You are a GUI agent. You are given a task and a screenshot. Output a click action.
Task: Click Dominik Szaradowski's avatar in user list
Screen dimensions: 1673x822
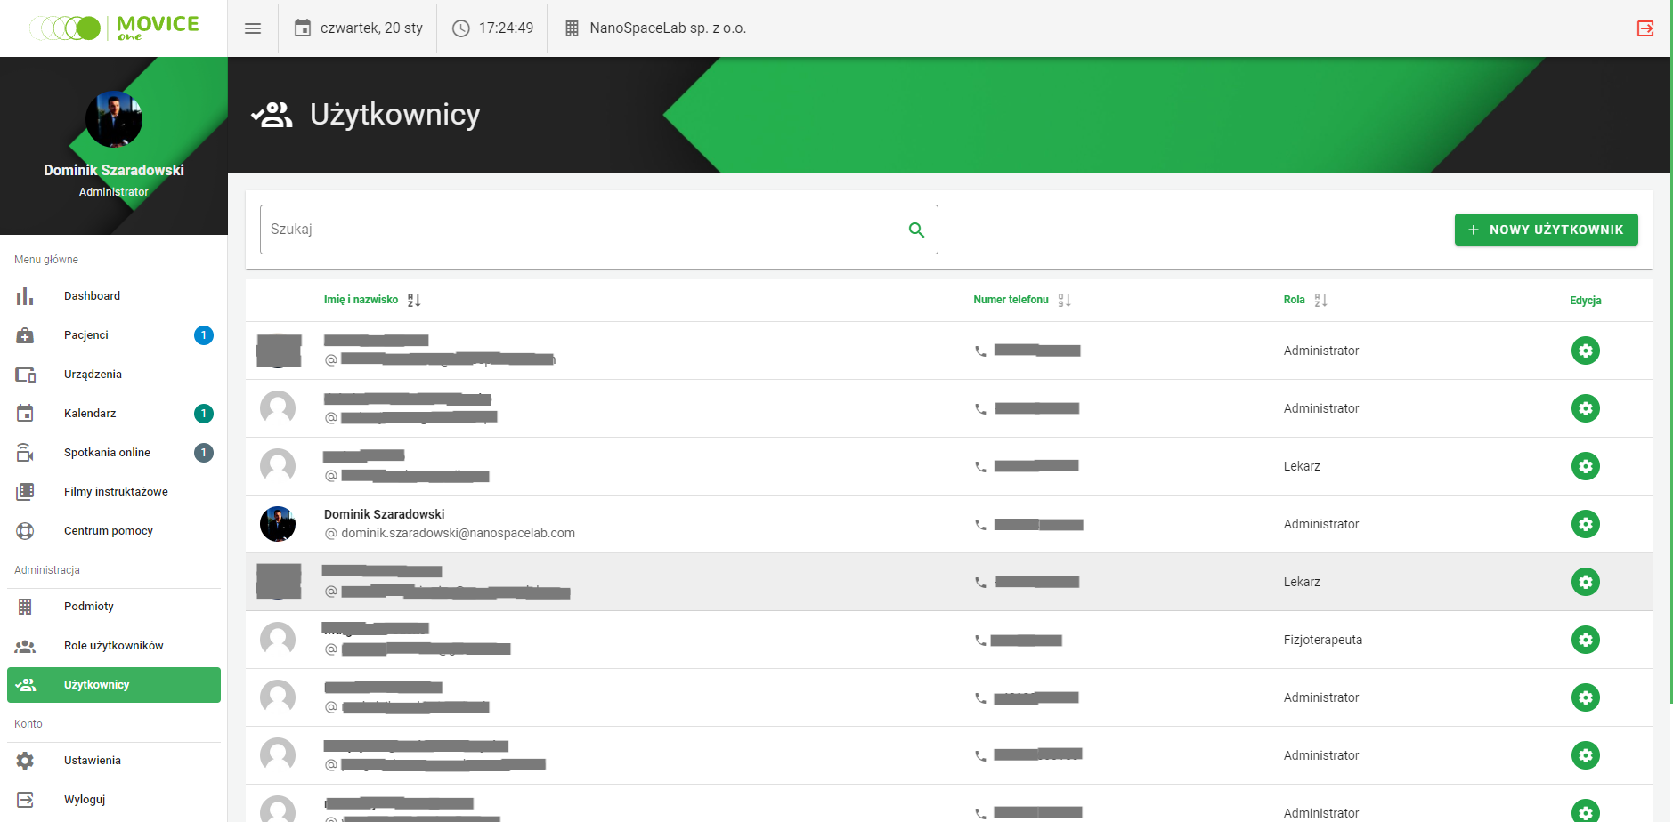278,524
